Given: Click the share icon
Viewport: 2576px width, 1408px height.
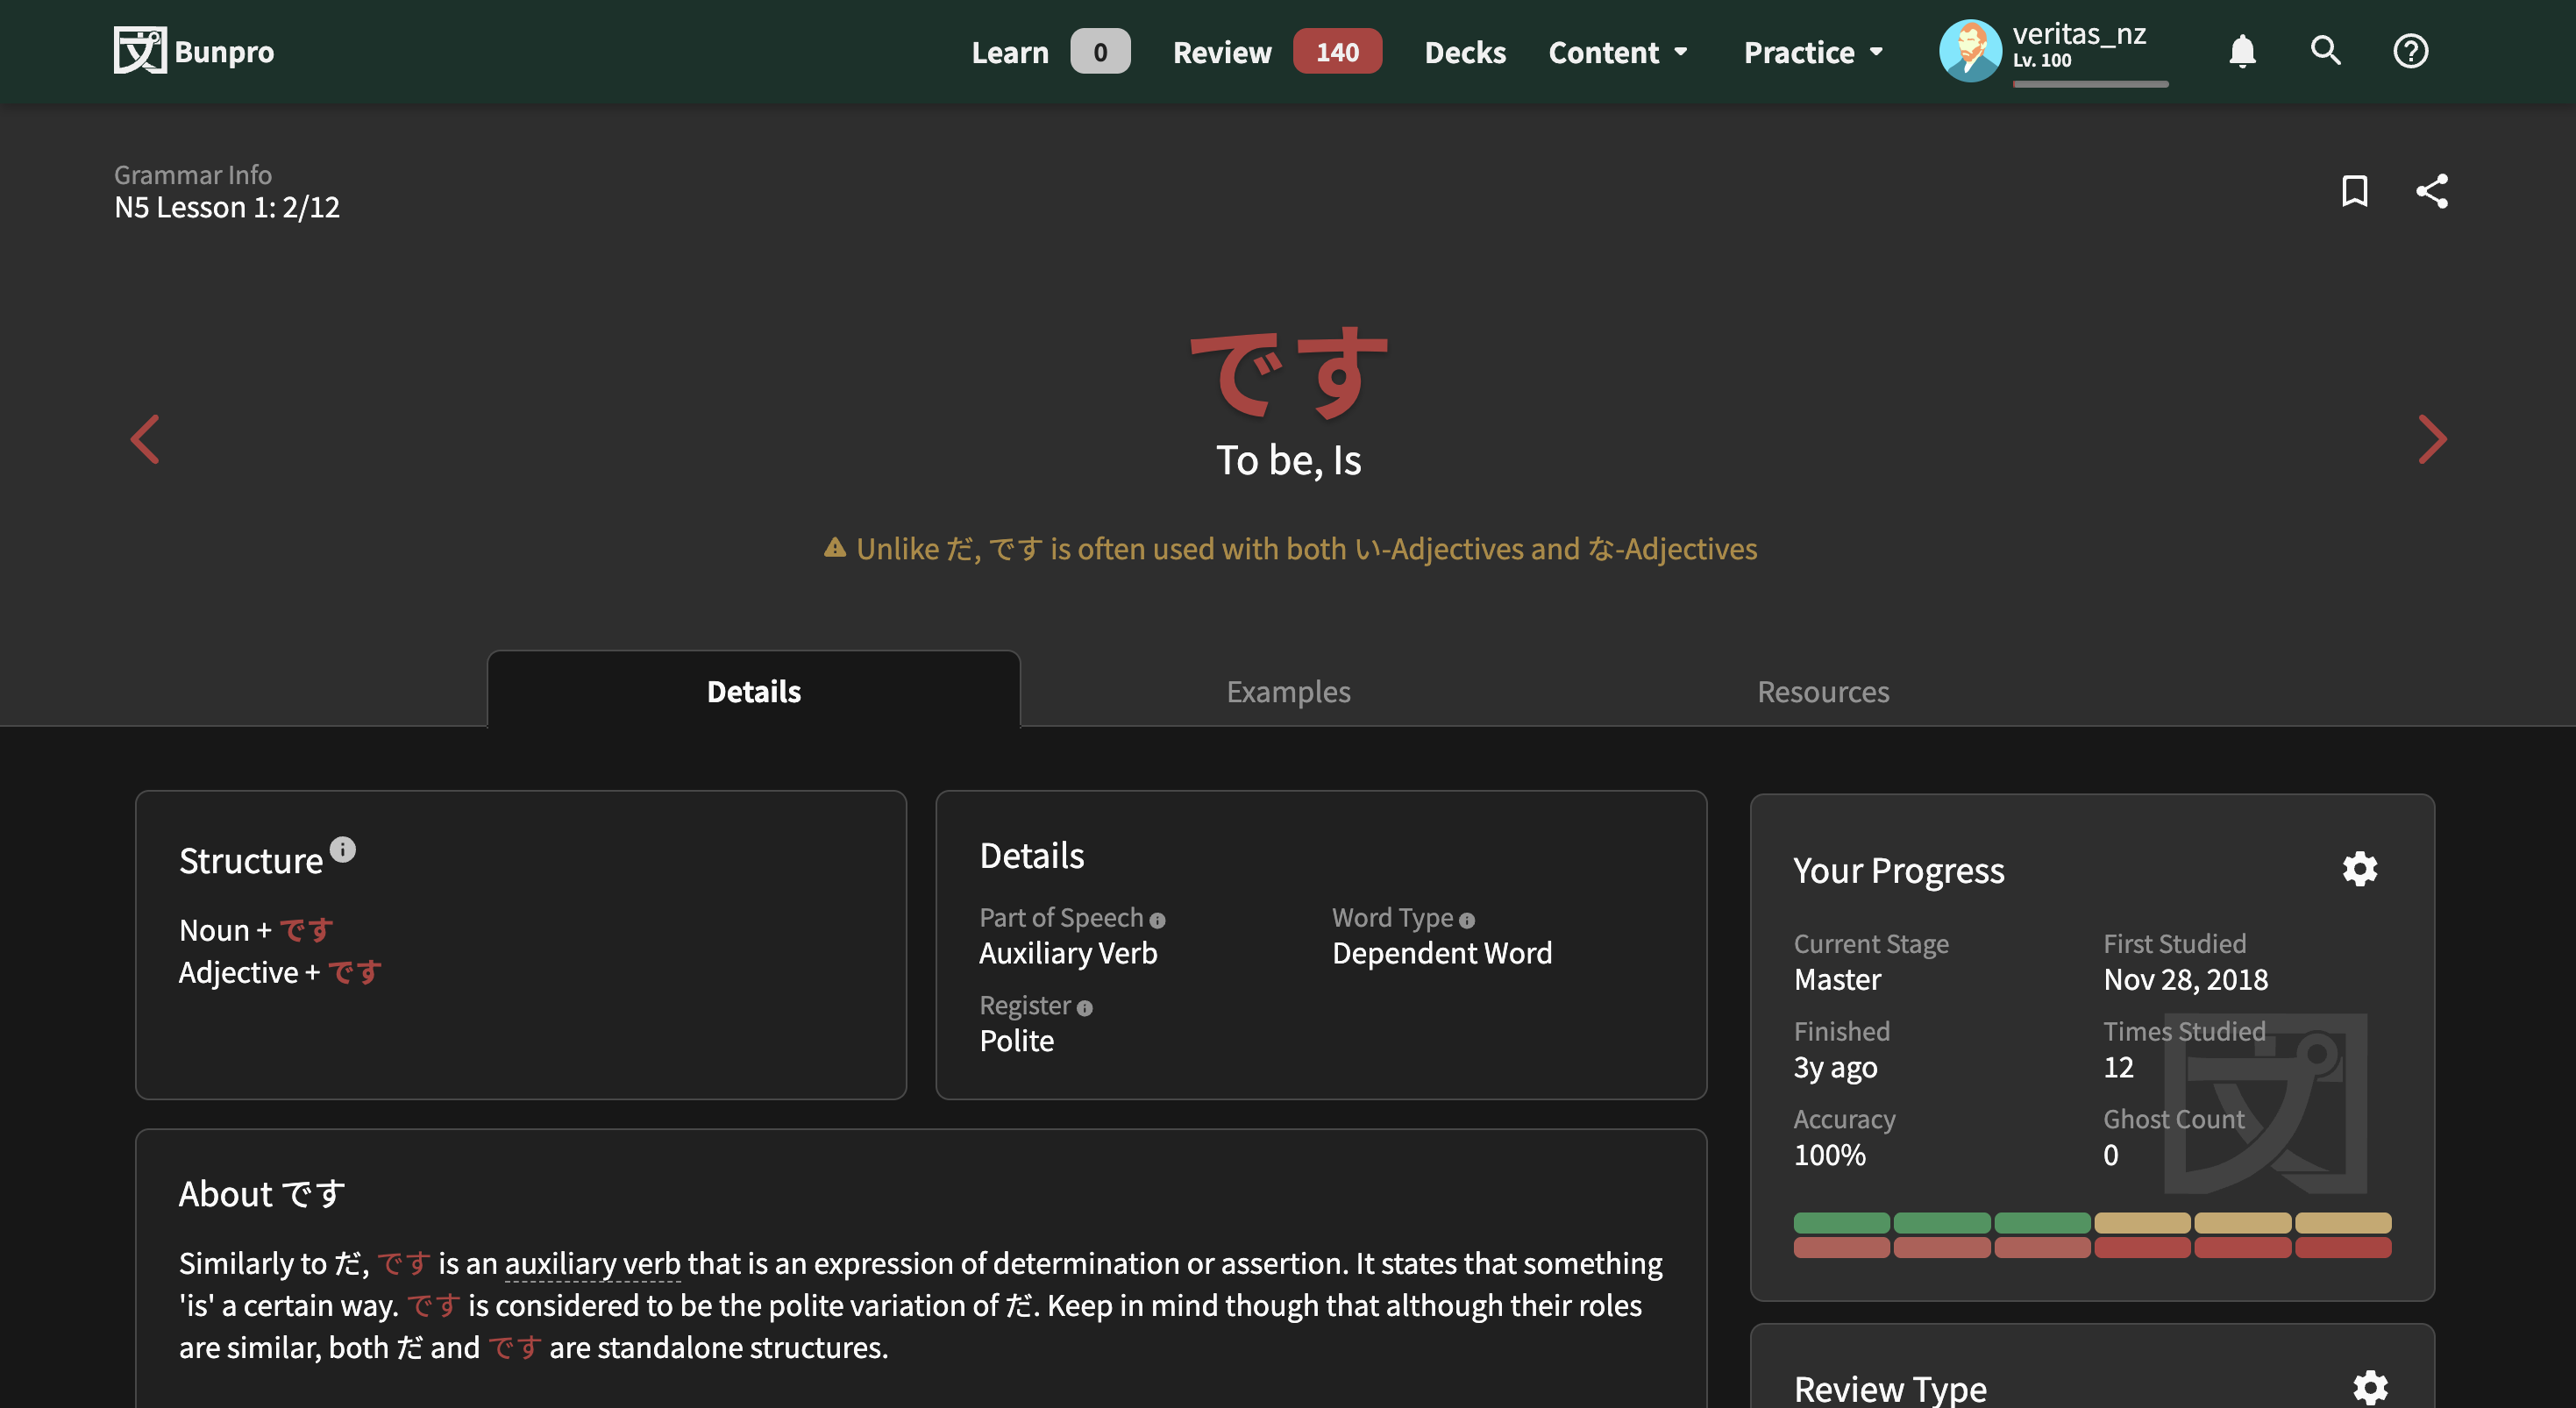Looking at the screenshot, I should click(2431, 191).
